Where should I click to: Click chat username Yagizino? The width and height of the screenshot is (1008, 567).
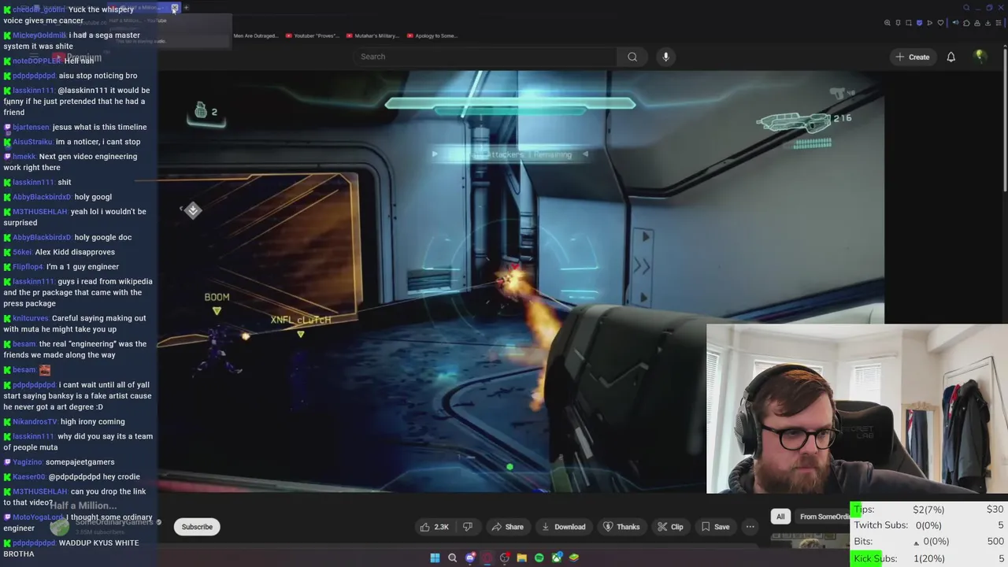(x=28, y=462)
